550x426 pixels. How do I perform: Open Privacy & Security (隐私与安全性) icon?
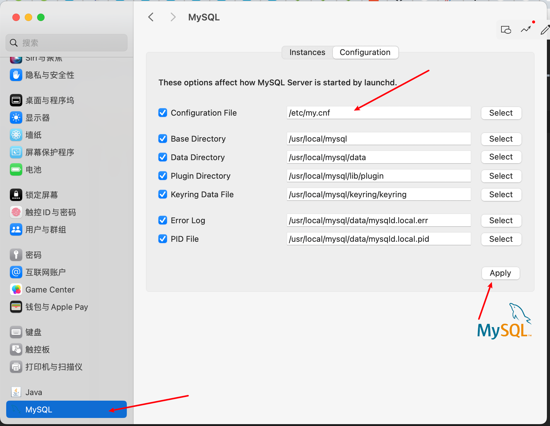tap(16, 75)
